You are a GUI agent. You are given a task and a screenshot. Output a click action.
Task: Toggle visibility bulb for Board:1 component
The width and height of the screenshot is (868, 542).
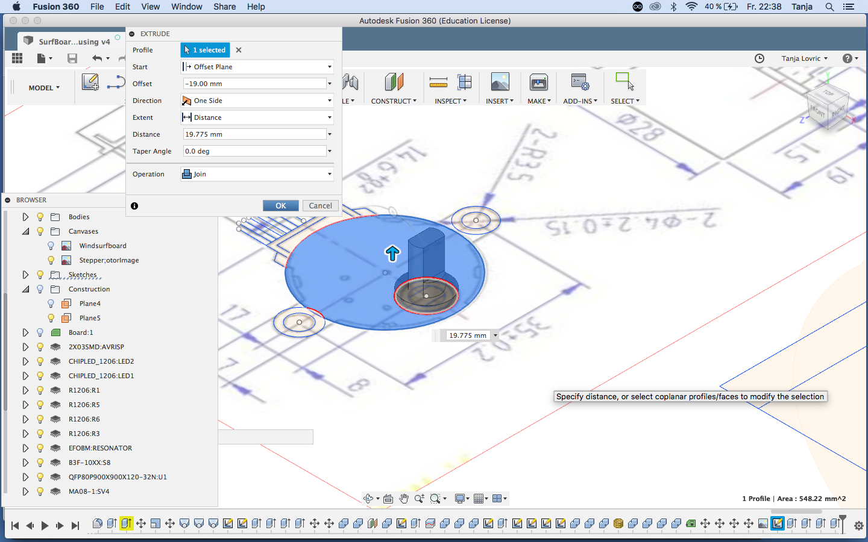tap(40, 332)
